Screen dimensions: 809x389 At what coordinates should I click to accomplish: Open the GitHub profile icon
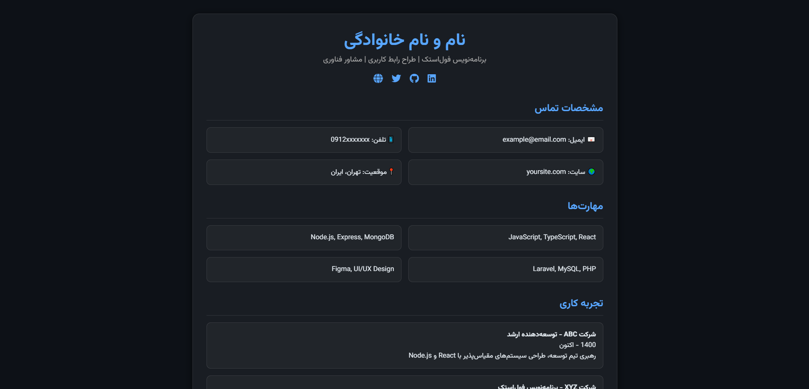414,78
